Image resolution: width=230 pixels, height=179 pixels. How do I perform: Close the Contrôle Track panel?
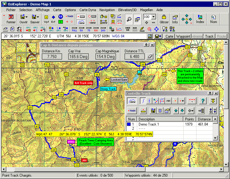coord(216,93)
